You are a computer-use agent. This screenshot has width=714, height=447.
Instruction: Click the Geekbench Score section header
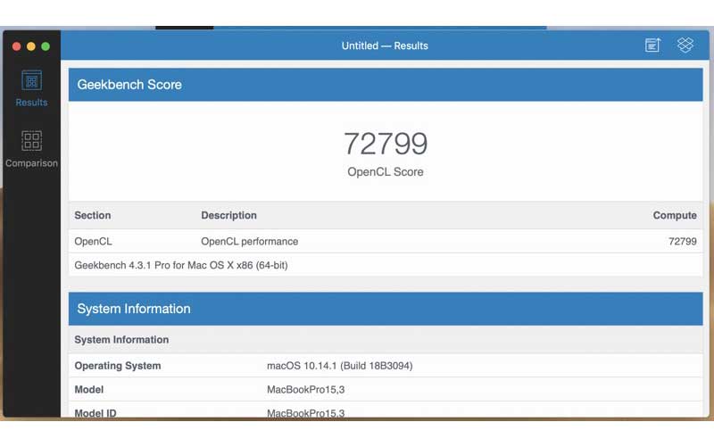coord(129,85)
